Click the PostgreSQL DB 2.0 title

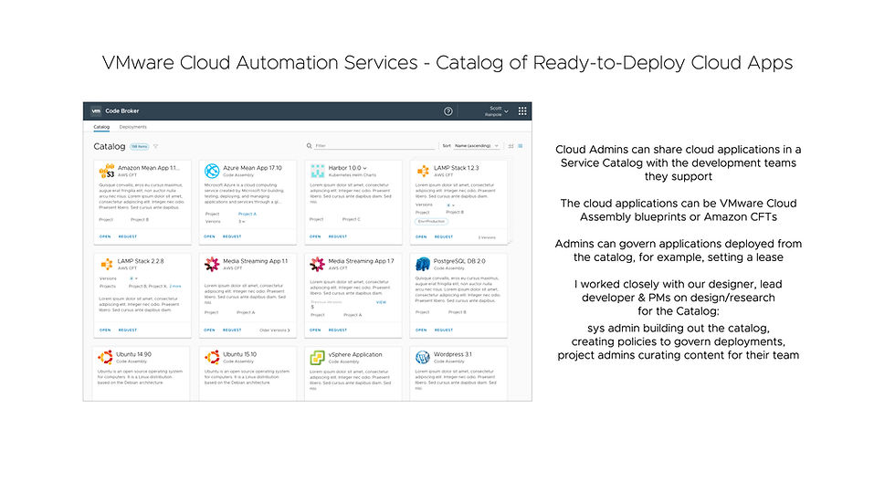(459, 260)
